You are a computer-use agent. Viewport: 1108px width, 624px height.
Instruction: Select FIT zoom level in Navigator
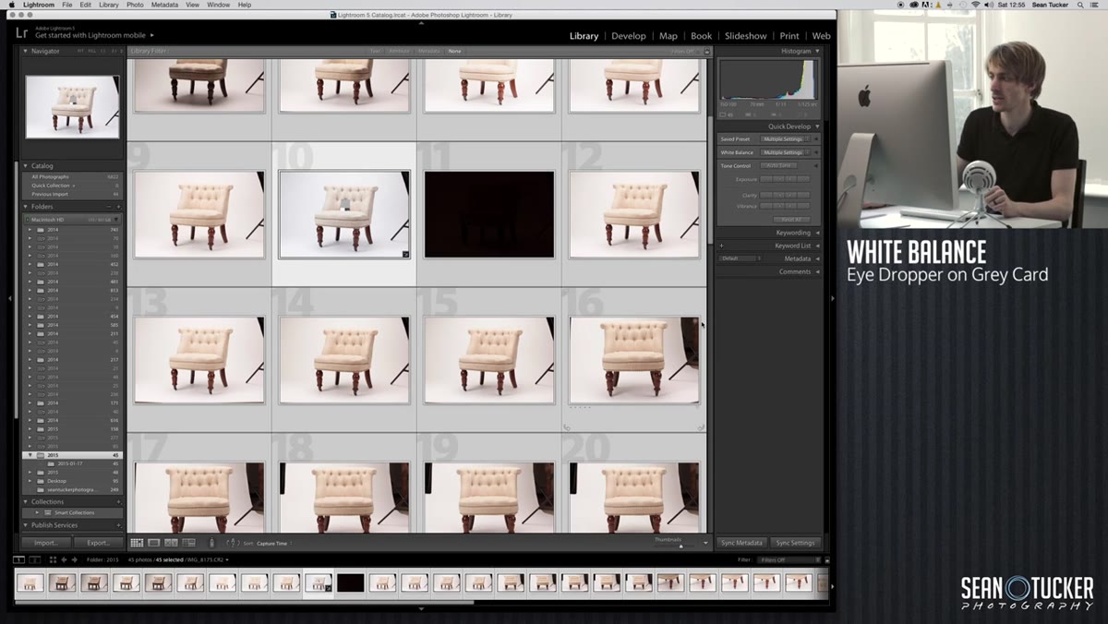tap(80, 51)
